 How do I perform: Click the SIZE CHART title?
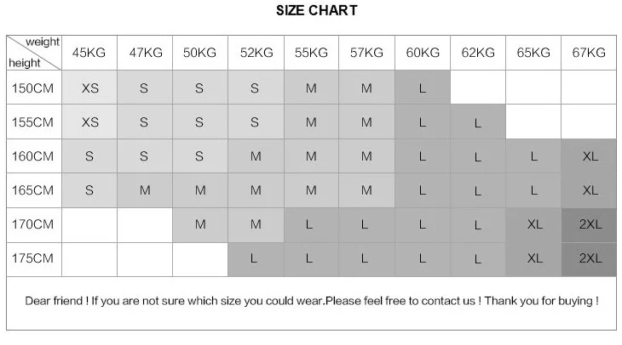pos(317,11)
